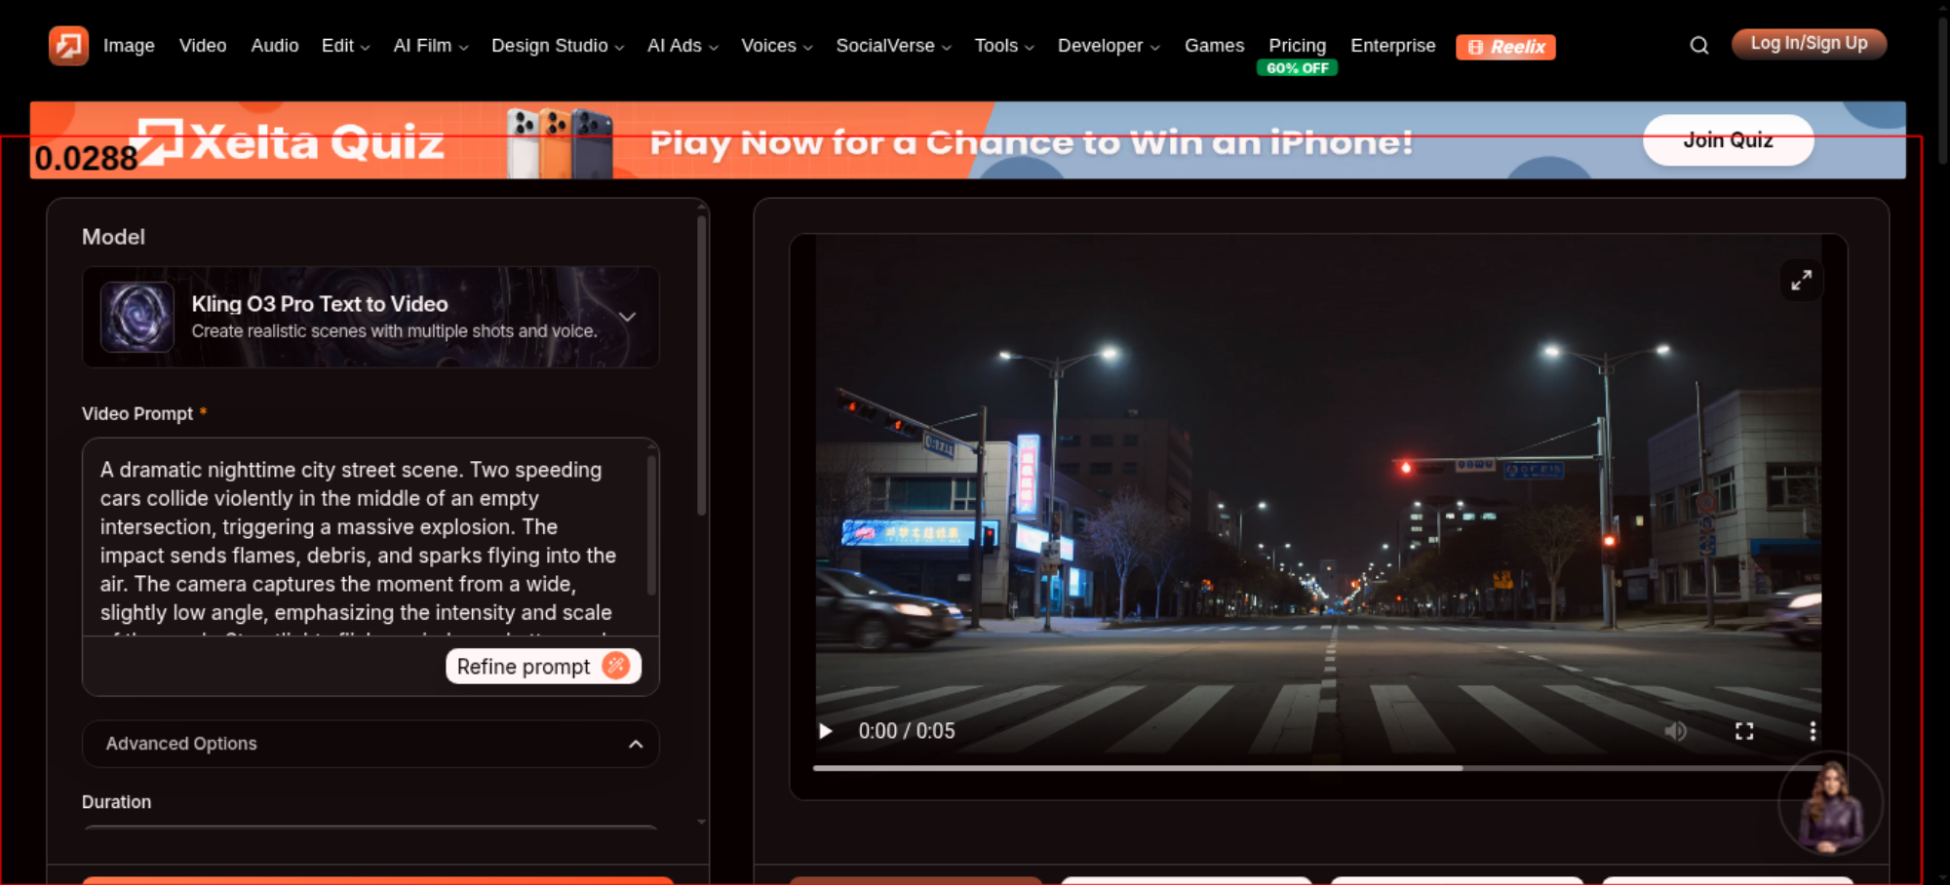1950x885 pixels.
Task: Click the left settings panel scrollbar
Action: [x=701, y=366]
